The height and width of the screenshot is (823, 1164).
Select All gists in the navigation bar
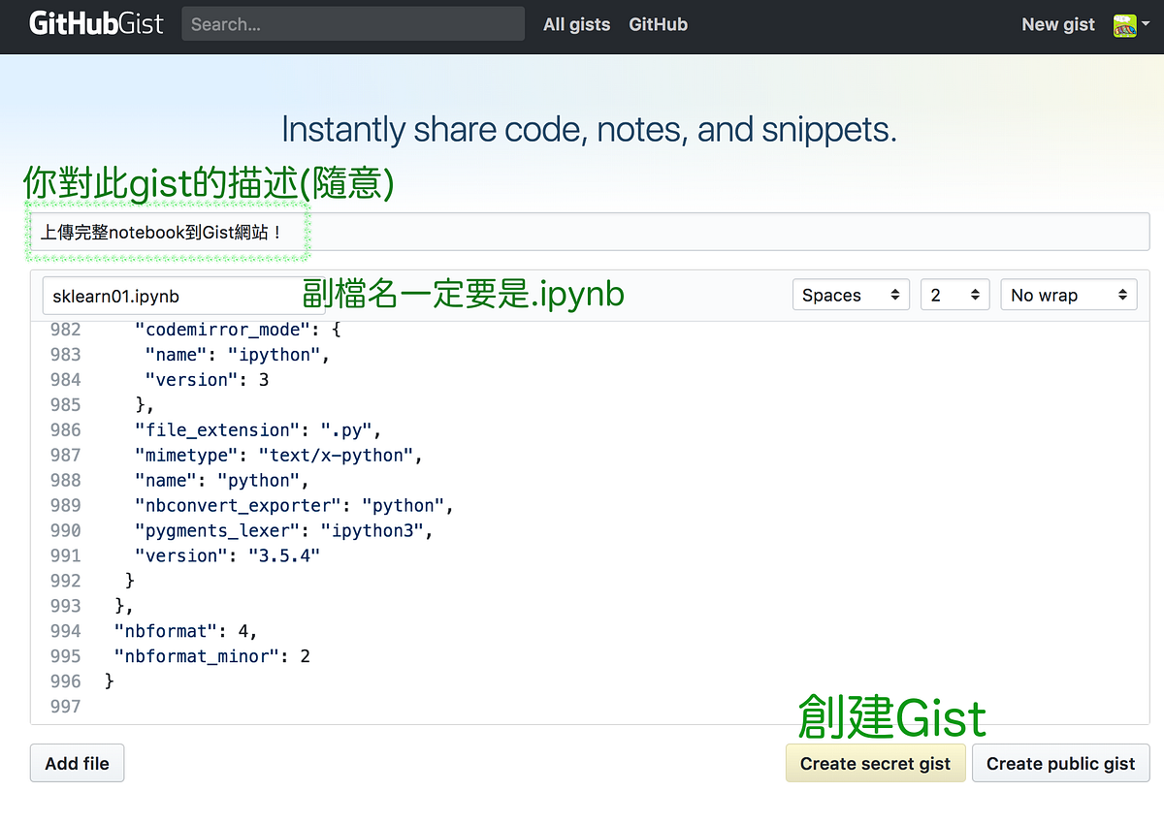[576, 24]
